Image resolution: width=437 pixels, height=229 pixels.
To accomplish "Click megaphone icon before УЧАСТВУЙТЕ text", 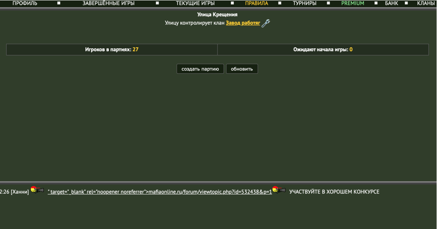I will (279, 190).
